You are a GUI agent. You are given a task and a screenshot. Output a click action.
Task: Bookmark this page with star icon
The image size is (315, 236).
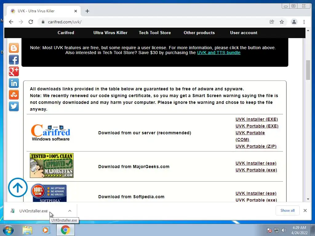(282, 22)
